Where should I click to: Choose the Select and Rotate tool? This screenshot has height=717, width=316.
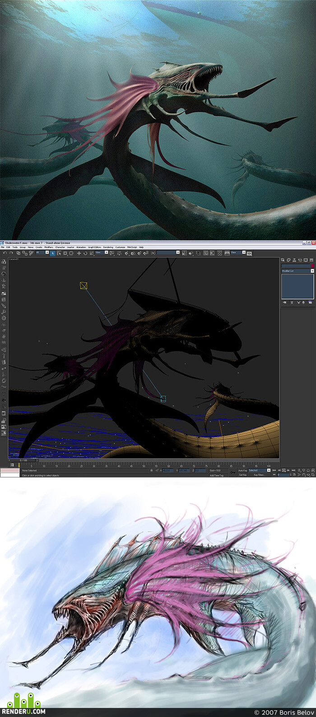85,253
